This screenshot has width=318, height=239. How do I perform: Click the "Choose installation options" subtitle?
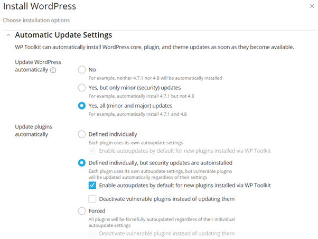coord(36,21)
